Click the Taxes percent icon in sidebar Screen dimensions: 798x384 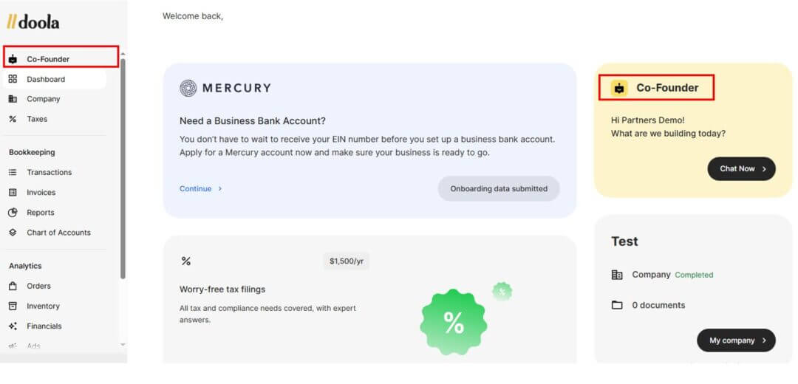tap(13, 119)
